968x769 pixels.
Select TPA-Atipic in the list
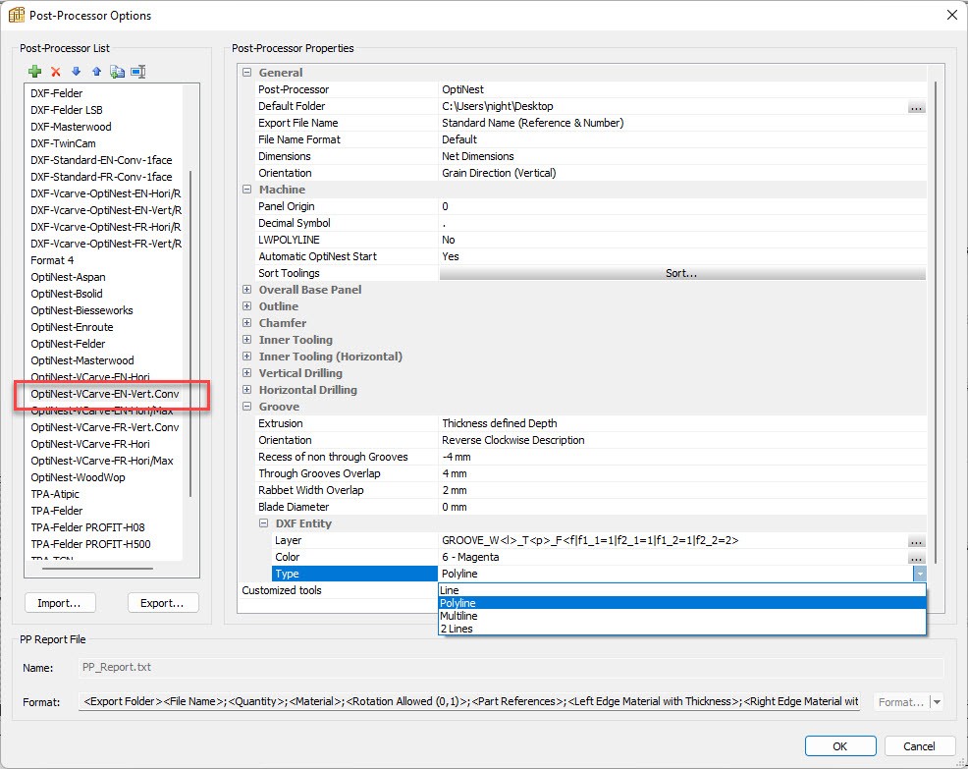pos(55,494)
